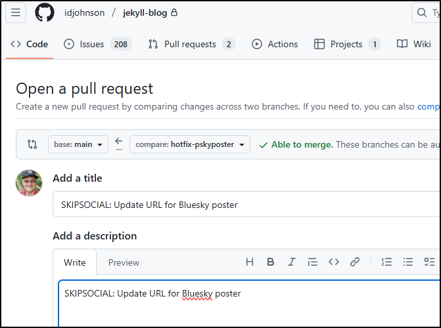
Task: Insert a link in description
Action: point(355,262)
